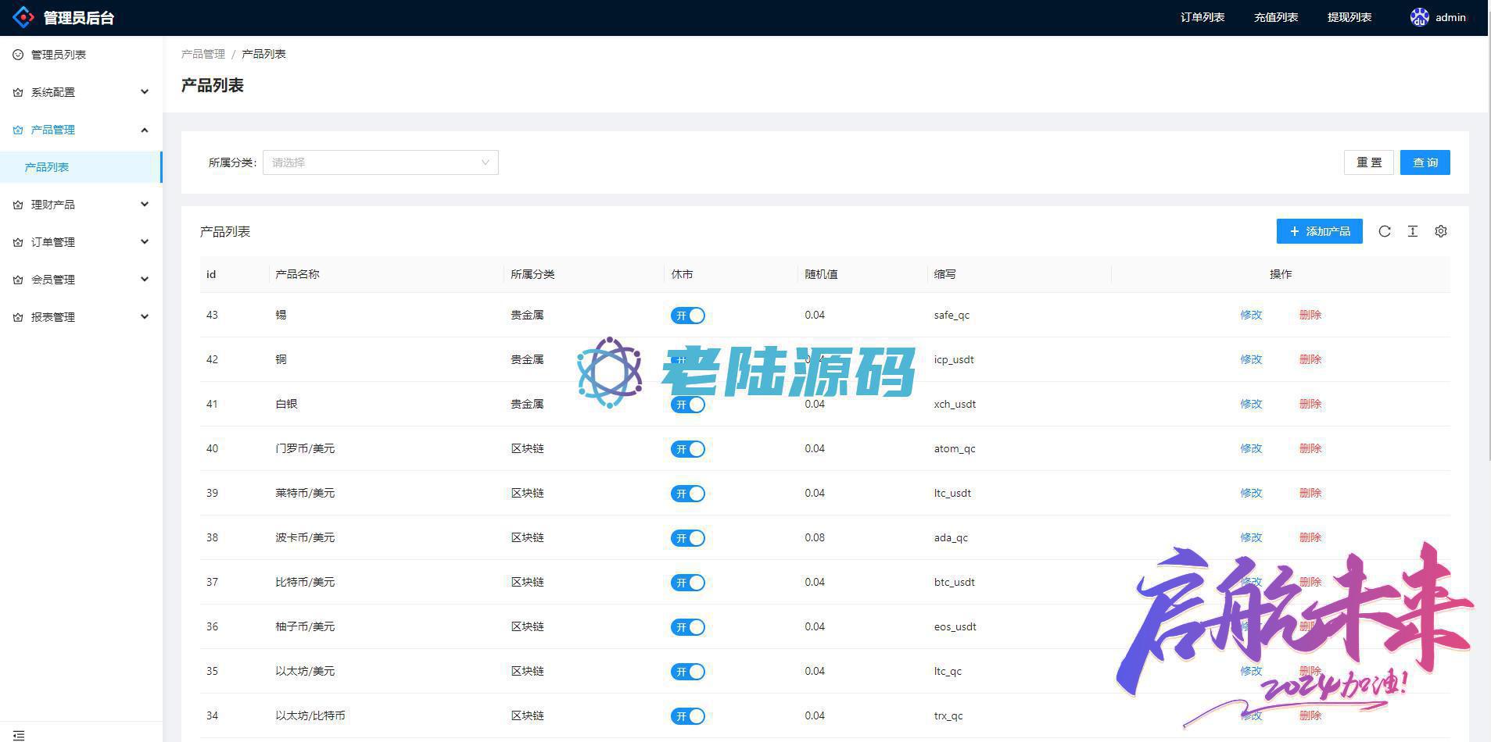Select the 产品列表 sidebar submenu item
This screenshot has width=1491, height=742.
(x=81, y=167)
